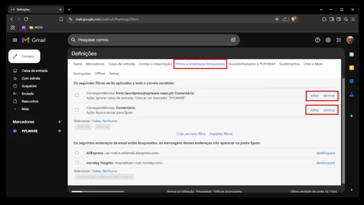The image size is (364, 205).
Task: Select the monday insights blocked address checkbox
Action: (77, 162)
